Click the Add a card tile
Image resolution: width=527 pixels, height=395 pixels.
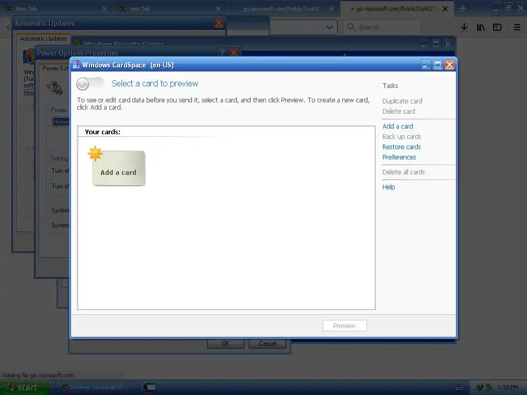(118, 168)
